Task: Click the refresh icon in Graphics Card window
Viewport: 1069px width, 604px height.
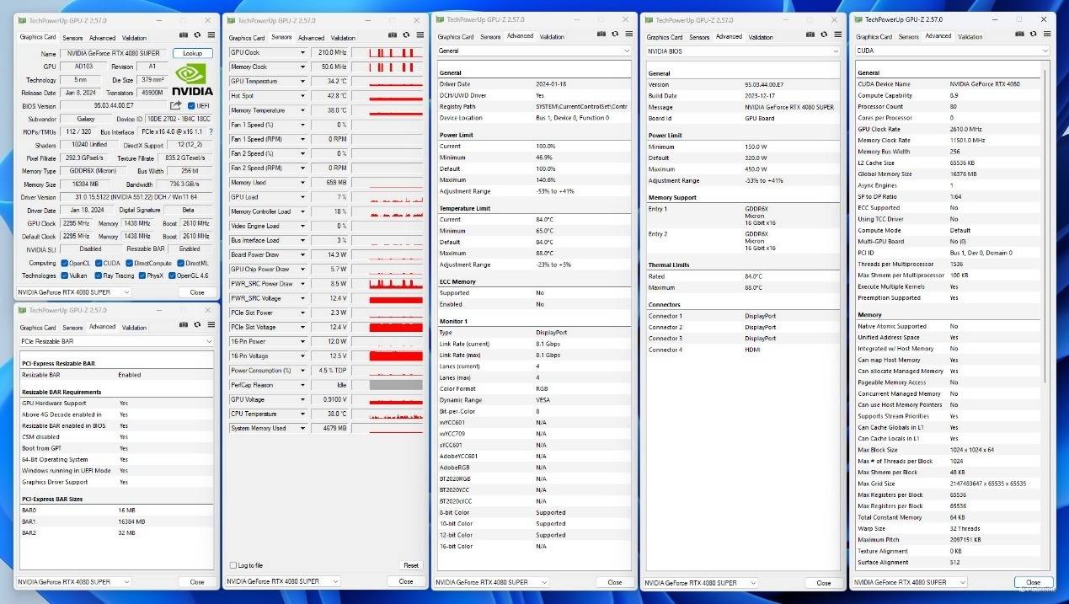Action: click(197, 35)
